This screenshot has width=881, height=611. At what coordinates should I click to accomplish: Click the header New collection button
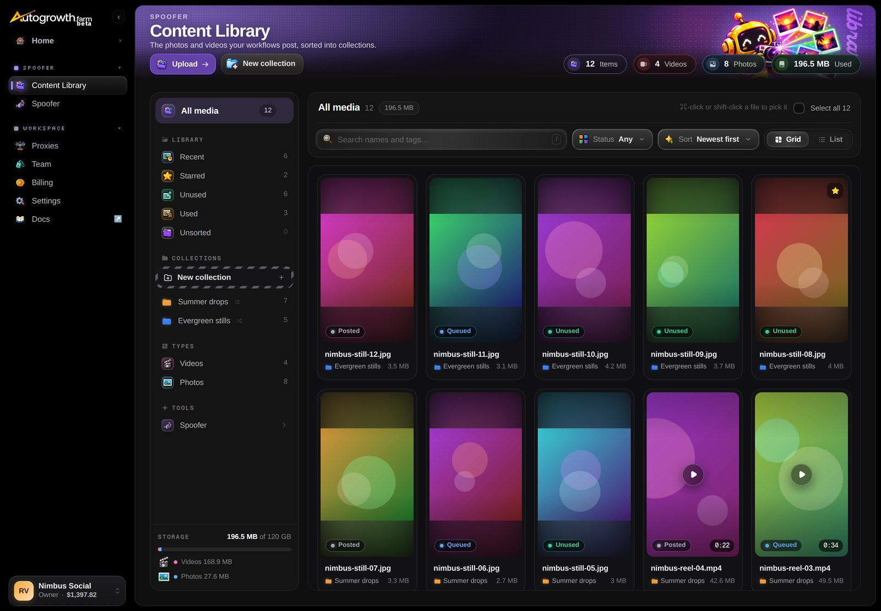coord(262,64)
